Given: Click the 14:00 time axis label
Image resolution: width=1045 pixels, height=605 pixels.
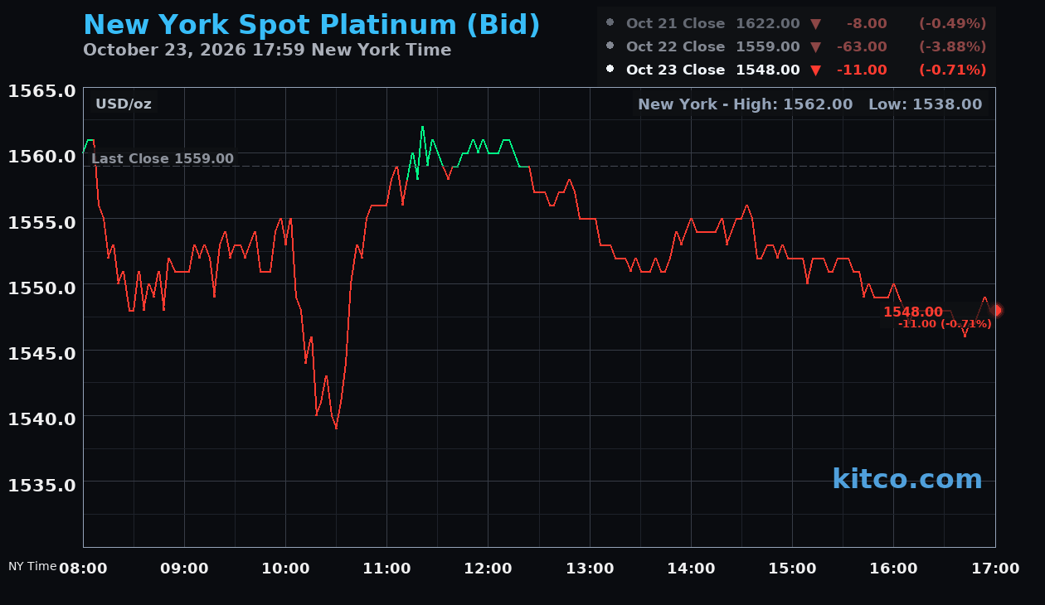Looking at the screenshot, I should point(691,569).
